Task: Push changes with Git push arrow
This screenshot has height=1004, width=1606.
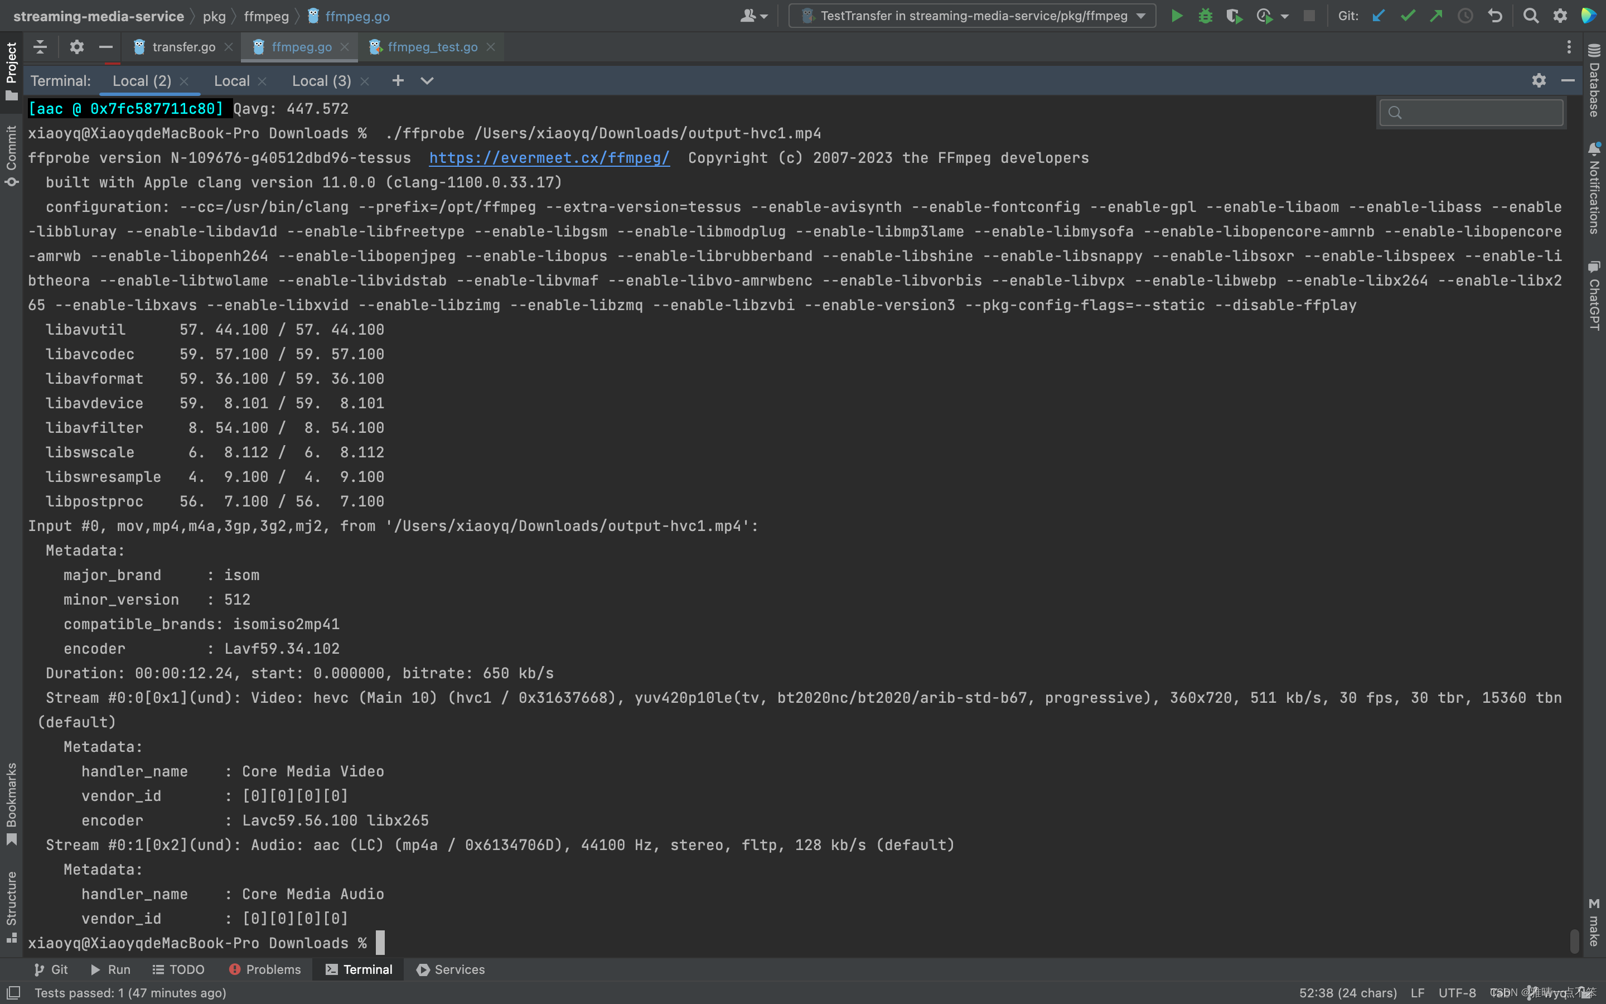Action: tap(1436, 16)
